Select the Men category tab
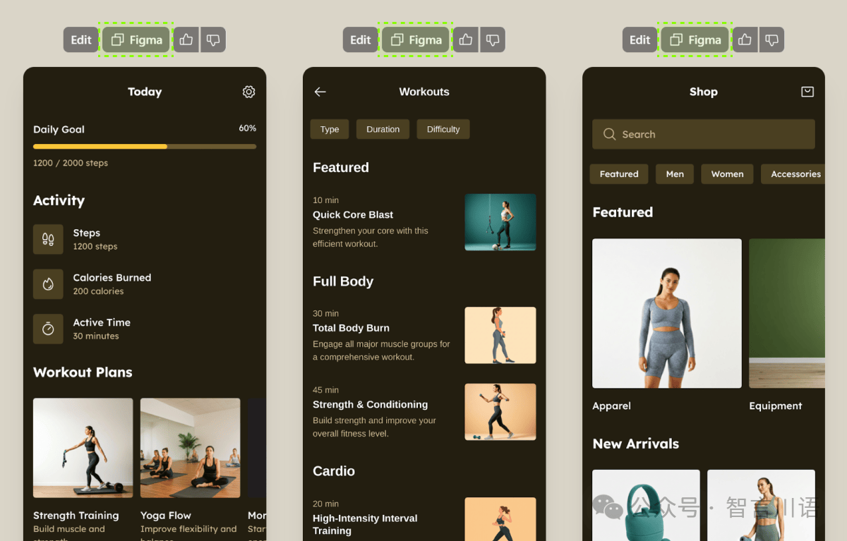Viewport: 847px width, 541px height. [x=675, y=174]
